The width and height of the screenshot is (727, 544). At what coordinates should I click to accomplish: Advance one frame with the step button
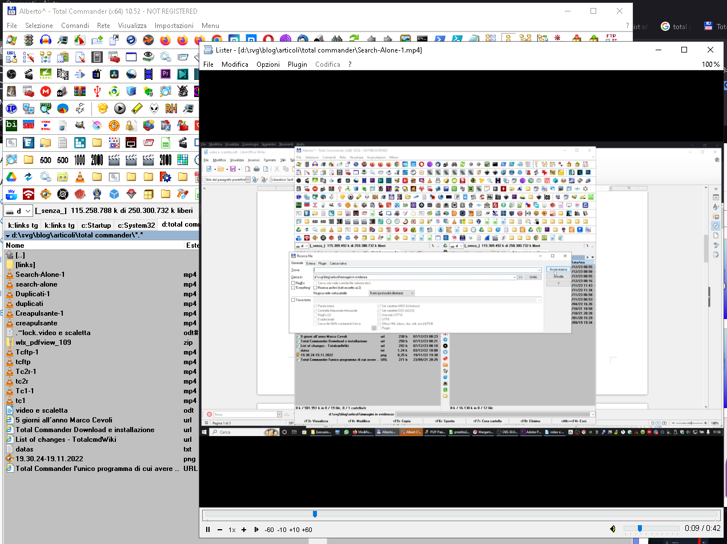point(256,530)
